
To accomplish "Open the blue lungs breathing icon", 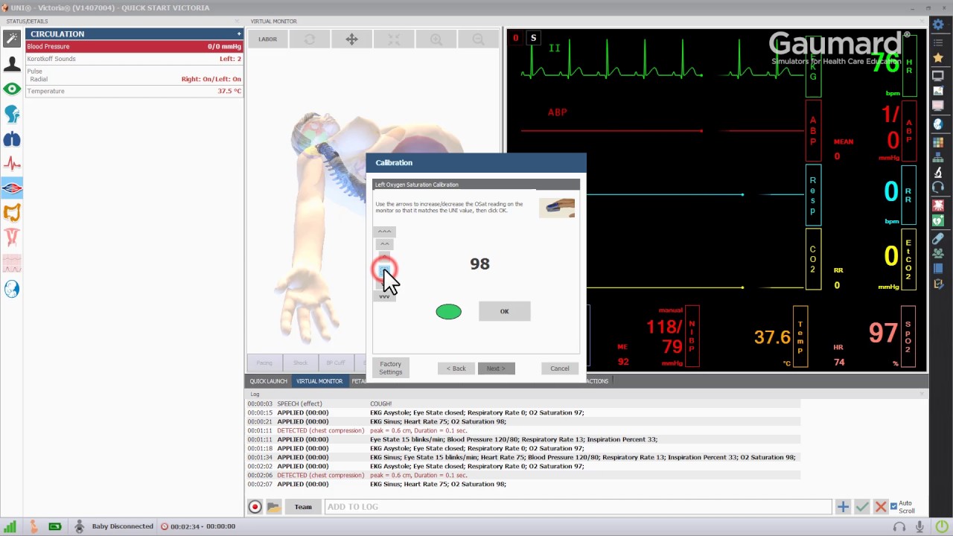I will tap(12, 139).
